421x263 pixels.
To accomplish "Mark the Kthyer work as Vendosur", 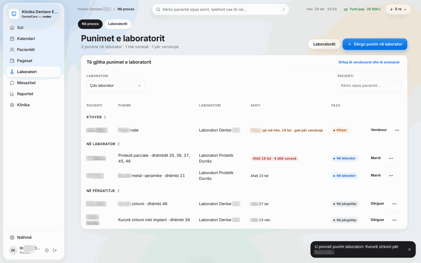I will click(379, 130).
